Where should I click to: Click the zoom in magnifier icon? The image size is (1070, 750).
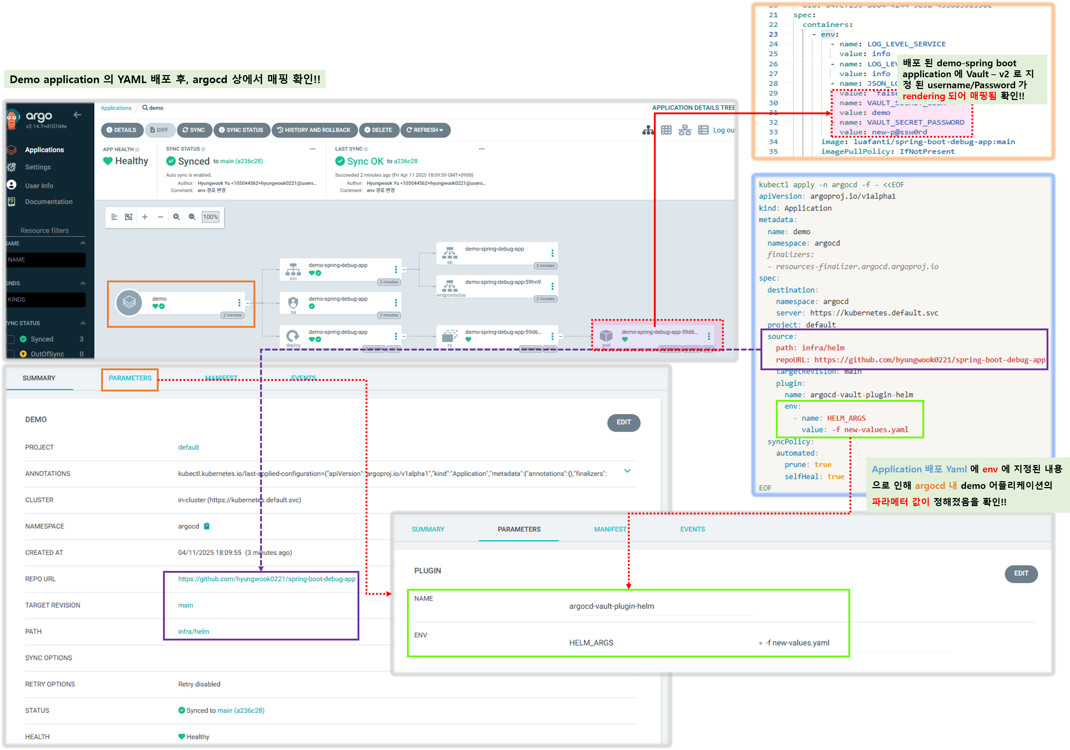[x=177, y=217]
